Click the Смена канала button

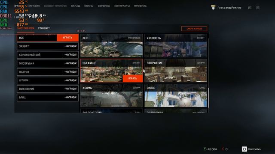(x=194, y=29)
